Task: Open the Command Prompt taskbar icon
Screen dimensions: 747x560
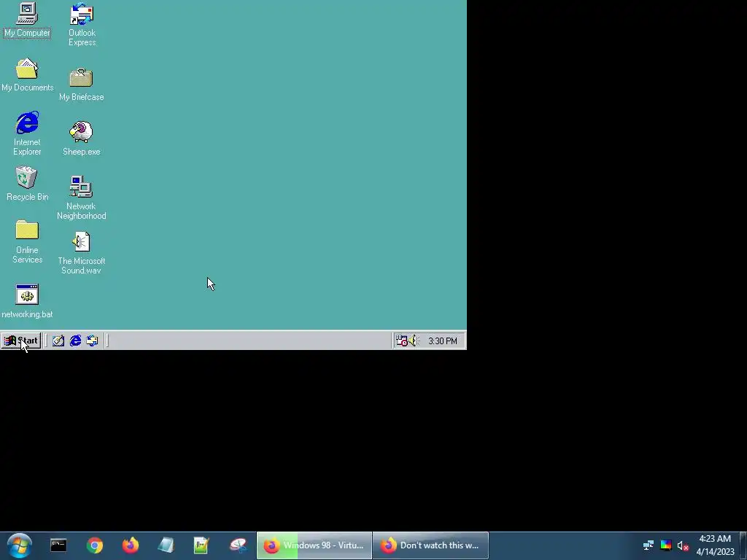Action: coord(58,545)
